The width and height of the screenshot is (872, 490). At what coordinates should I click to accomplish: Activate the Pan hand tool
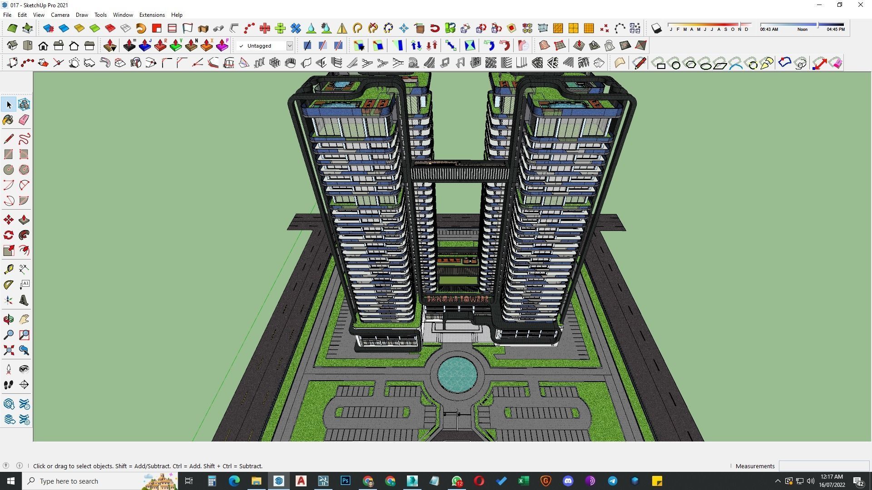point(24,319)
